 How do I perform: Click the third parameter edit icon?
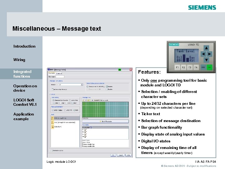coord(86,135)
